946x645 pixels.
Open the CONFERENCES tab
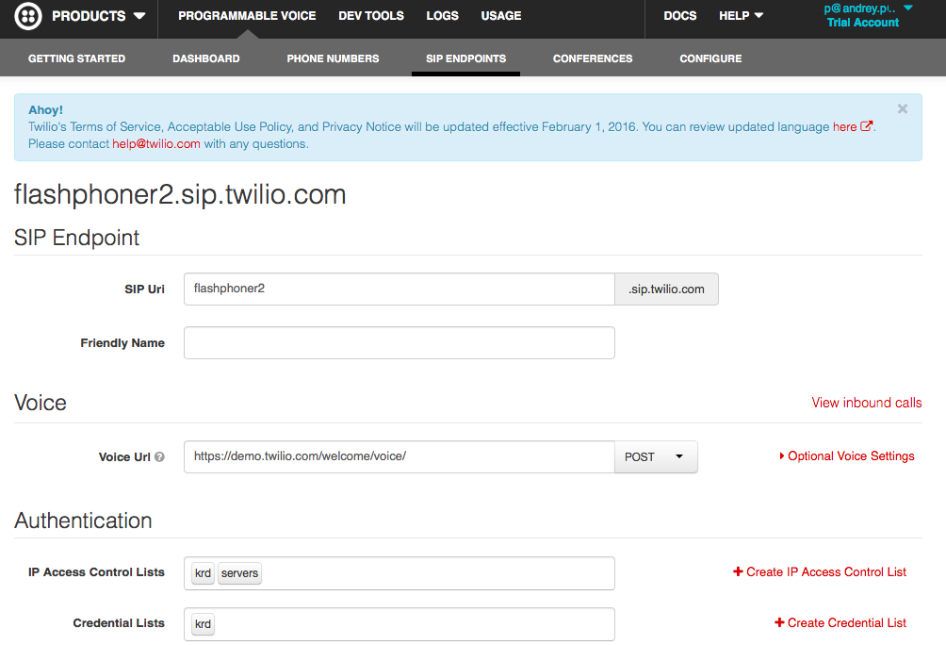point(593,58)
